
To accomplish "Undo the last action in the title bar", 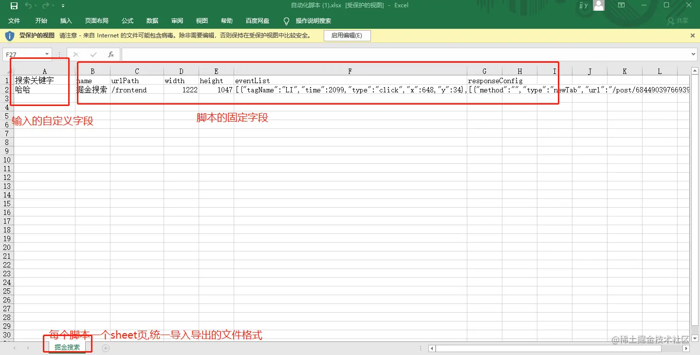I will click(28, 6).
